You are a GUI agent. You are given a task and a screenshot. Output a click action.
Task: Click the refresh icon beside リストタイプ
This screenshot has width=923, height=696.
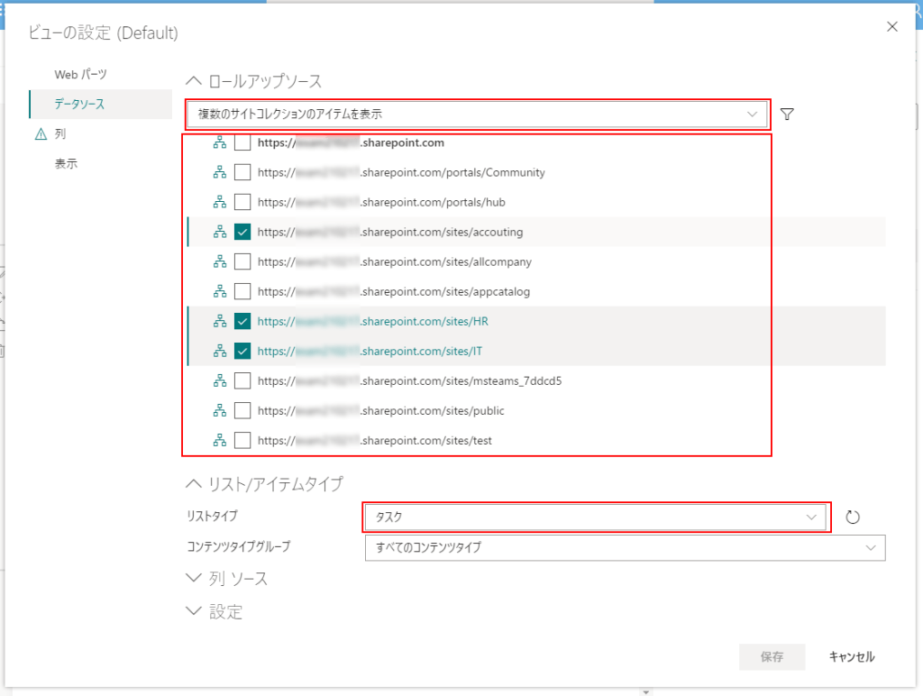coord(853,517)
